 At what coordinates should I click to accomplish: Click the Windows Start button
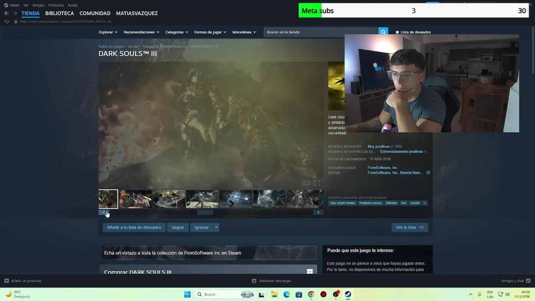(187, 294)
